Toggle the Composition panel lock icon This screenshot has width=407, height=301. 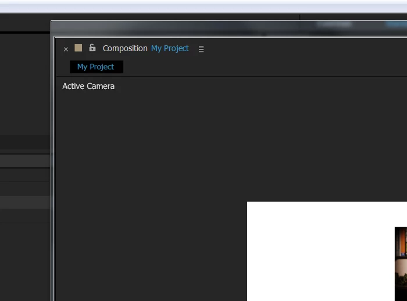point(92,48)
